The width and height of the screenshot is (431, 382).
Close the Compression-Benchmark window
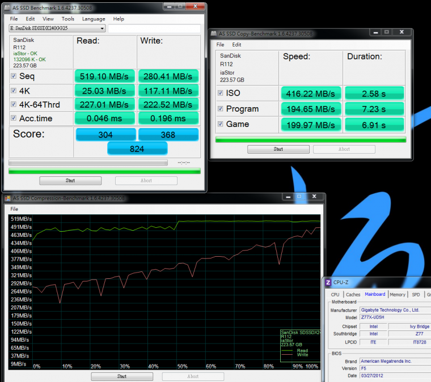pyautogui.click(x=314, y=197)
